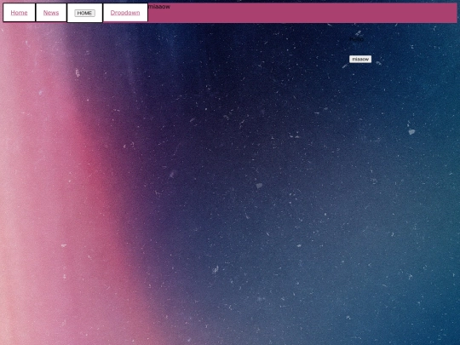The width and height of the screenshot is (460, 345).
Task: Select the miaaow text in the pink bar
Action: pos(159,7)
